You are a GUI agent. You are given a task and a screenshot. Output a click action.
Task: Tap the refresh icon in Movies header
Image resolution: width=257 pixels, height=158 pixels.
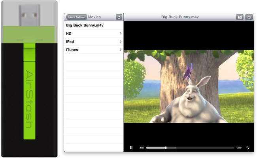tap(119, 17)
